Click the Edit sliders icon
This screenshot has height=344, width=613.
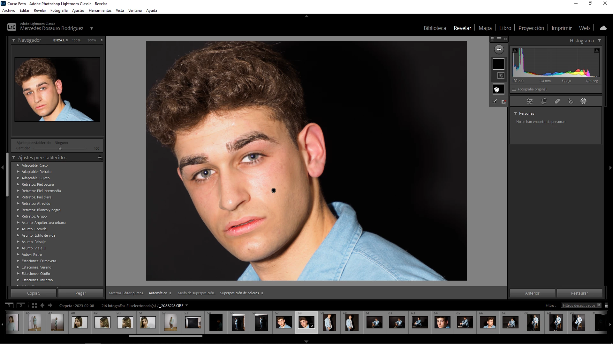530,101
